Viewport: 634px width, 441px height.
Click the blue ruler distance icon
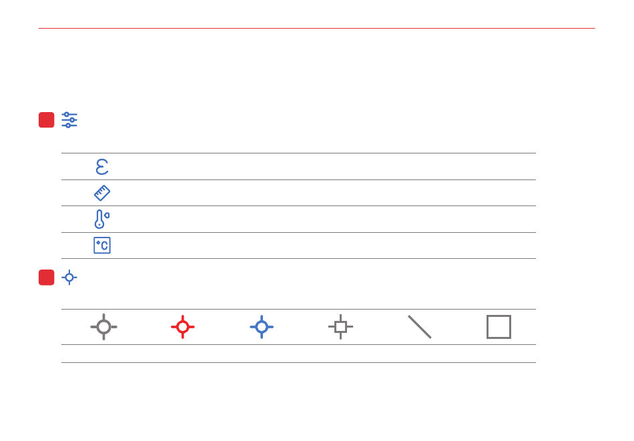(102, 193)
